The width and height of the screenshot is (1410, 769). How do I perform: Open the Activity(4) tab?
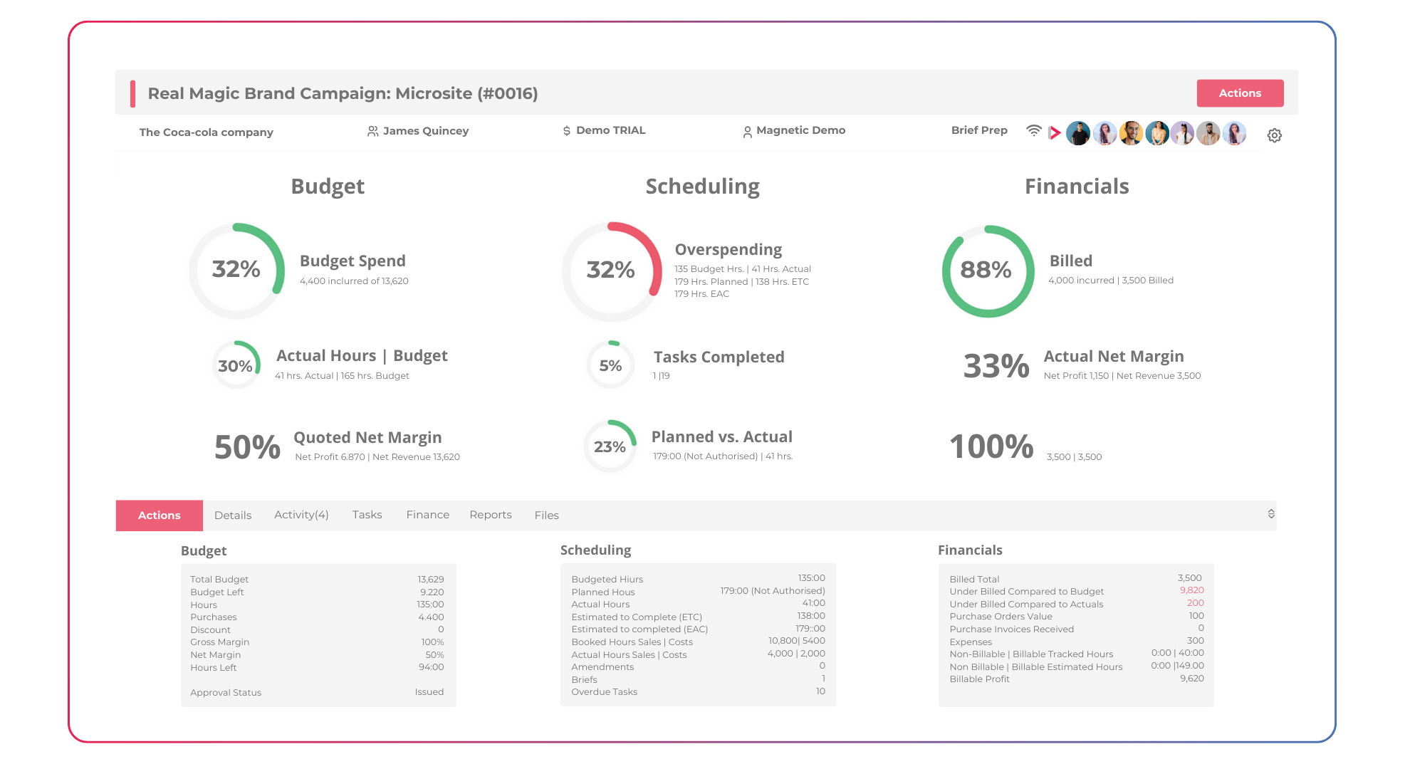pyautogui.click(x=301, y=515)
